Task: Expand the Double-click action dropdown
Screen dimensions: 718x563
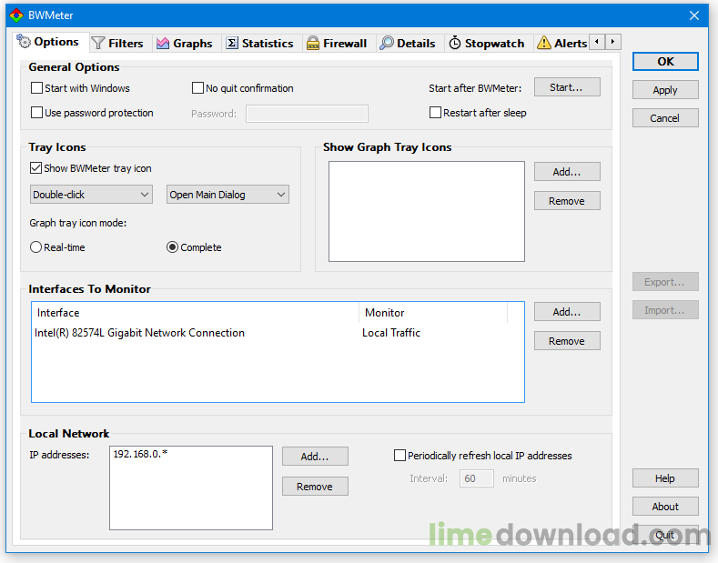Action: (x=91, y=195)
